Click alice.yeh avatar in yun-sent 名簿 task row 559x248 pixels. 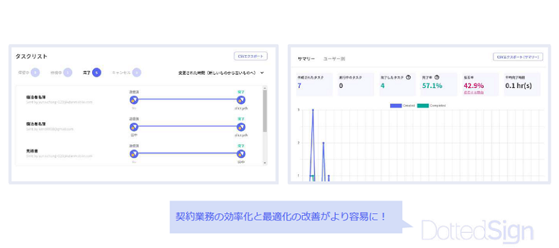(241, 100)
